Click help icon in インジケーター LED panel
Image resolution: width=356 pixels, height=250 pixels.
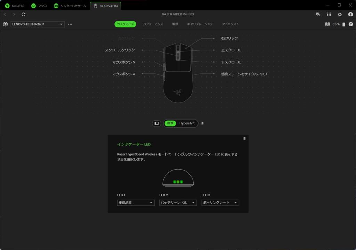(x=244, y=139)
